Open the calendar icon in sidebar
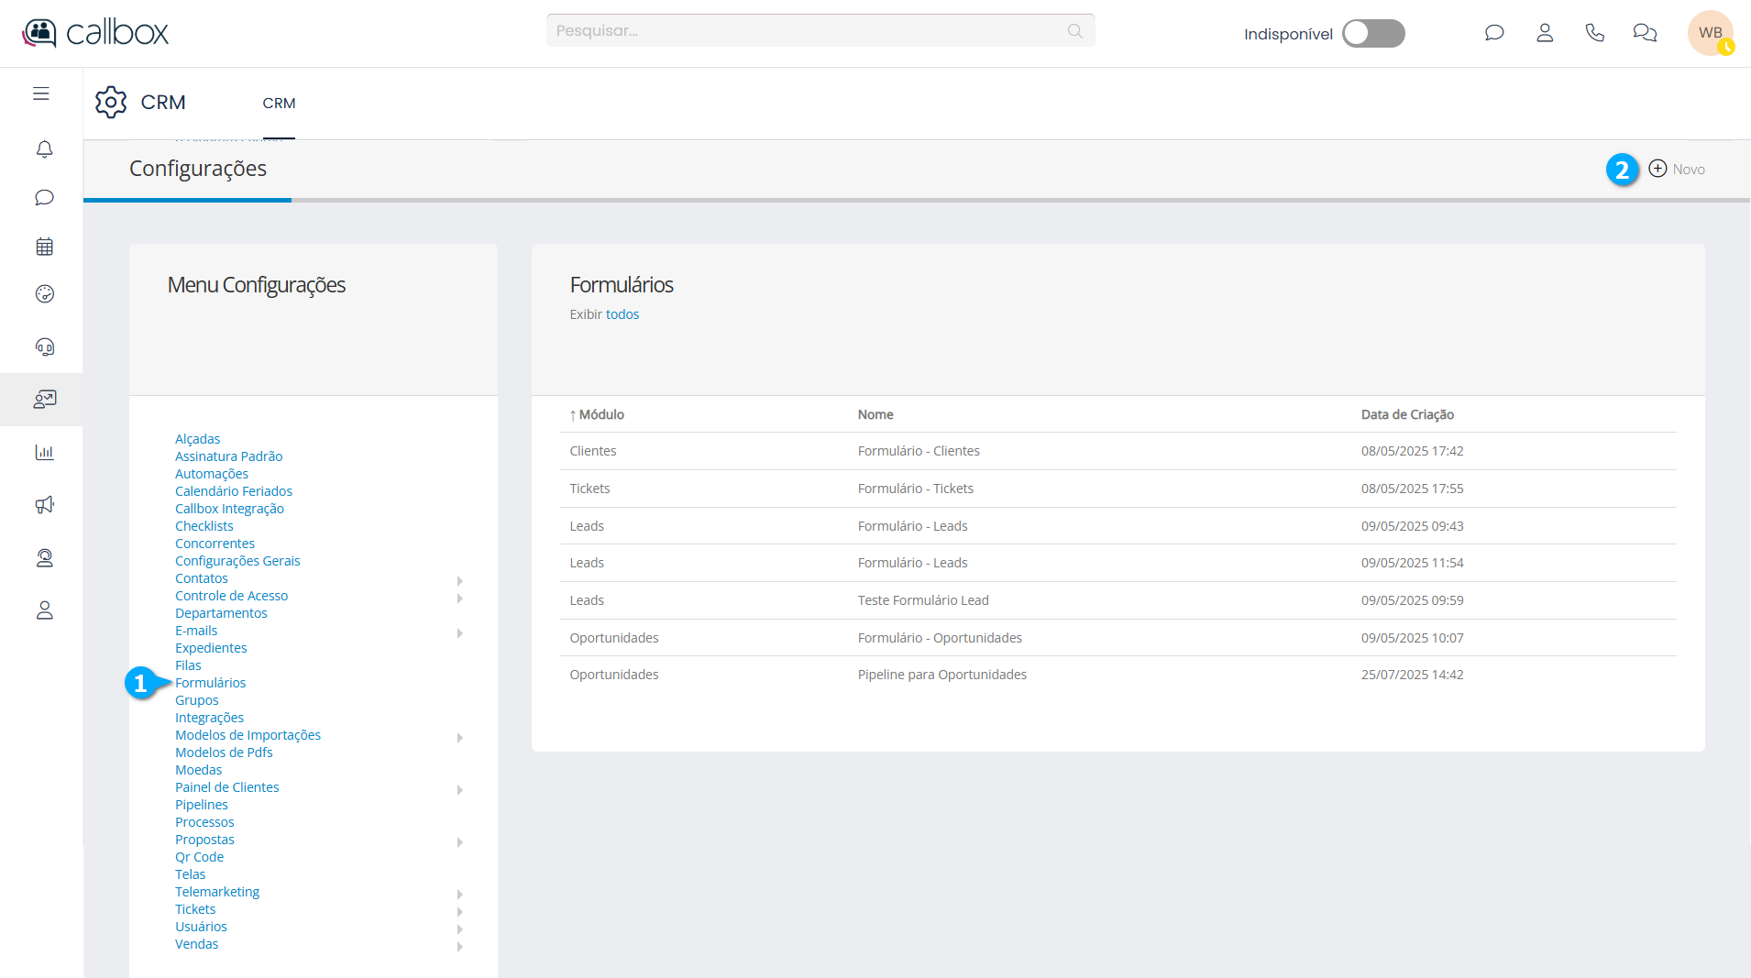The image size is (1751, 978). point(44,247)
